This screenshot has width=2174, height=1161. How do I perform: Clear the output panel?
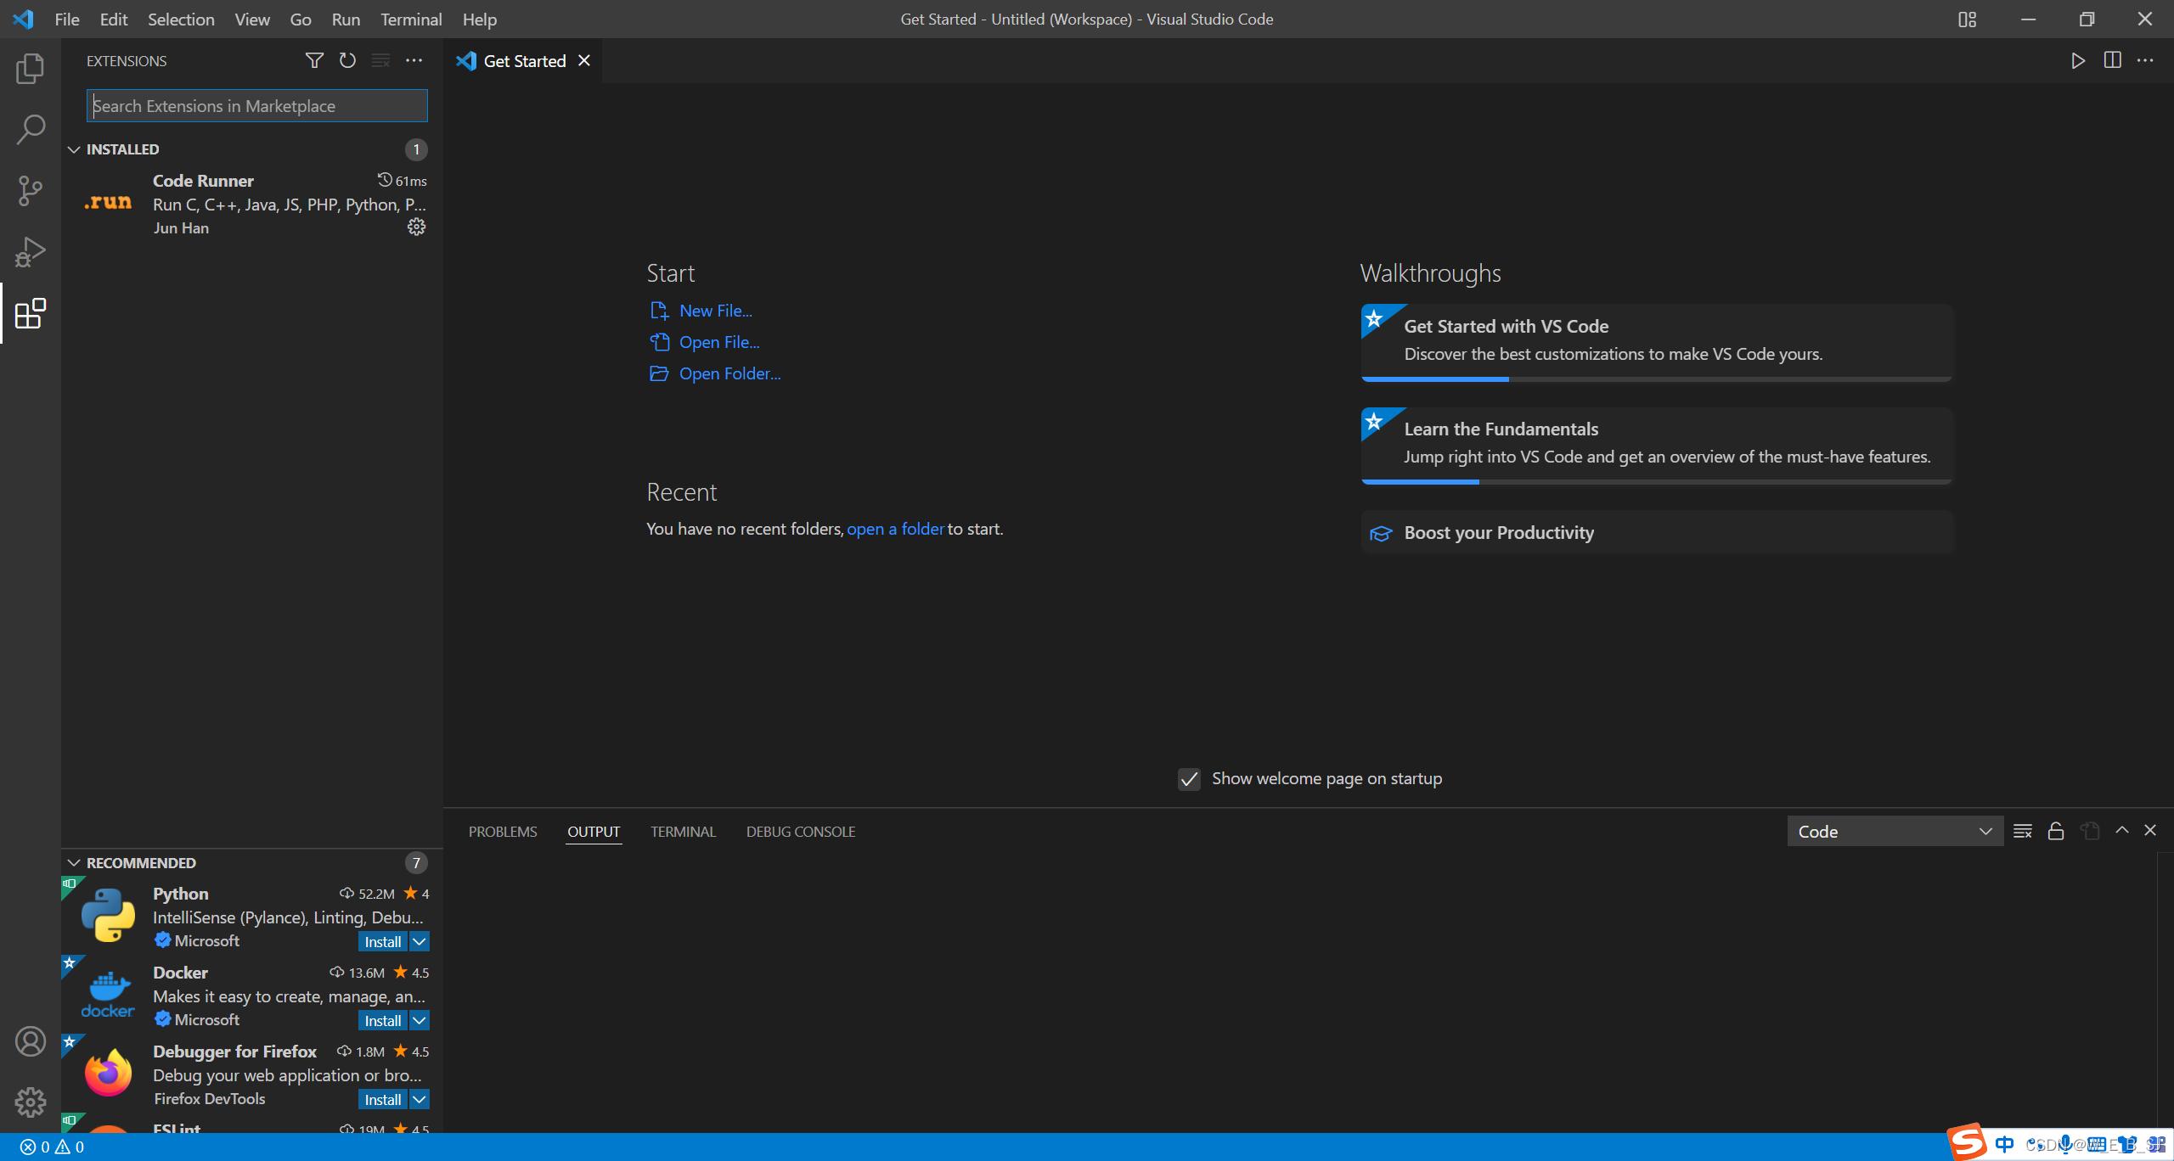[2022, 831]
